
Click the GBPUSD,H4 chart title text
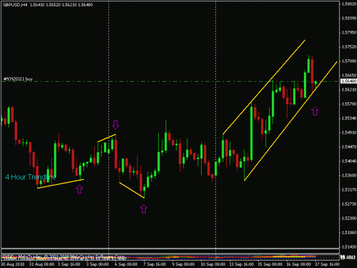pos(15,5)
